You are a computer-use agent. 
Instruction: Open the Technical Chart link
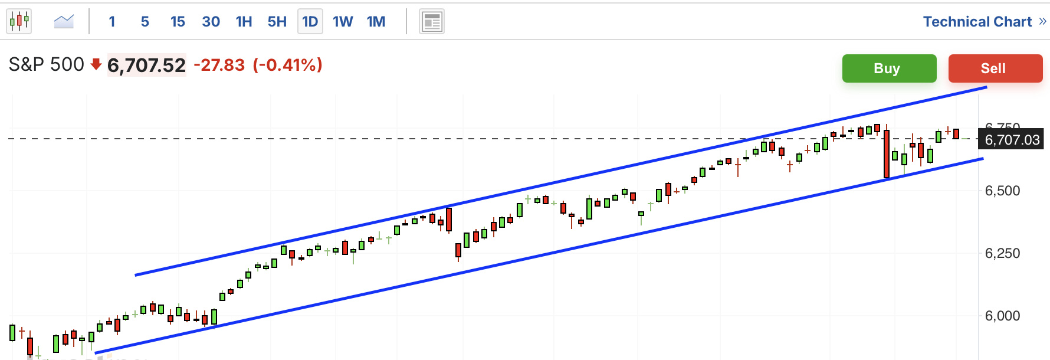coord(977,22)
